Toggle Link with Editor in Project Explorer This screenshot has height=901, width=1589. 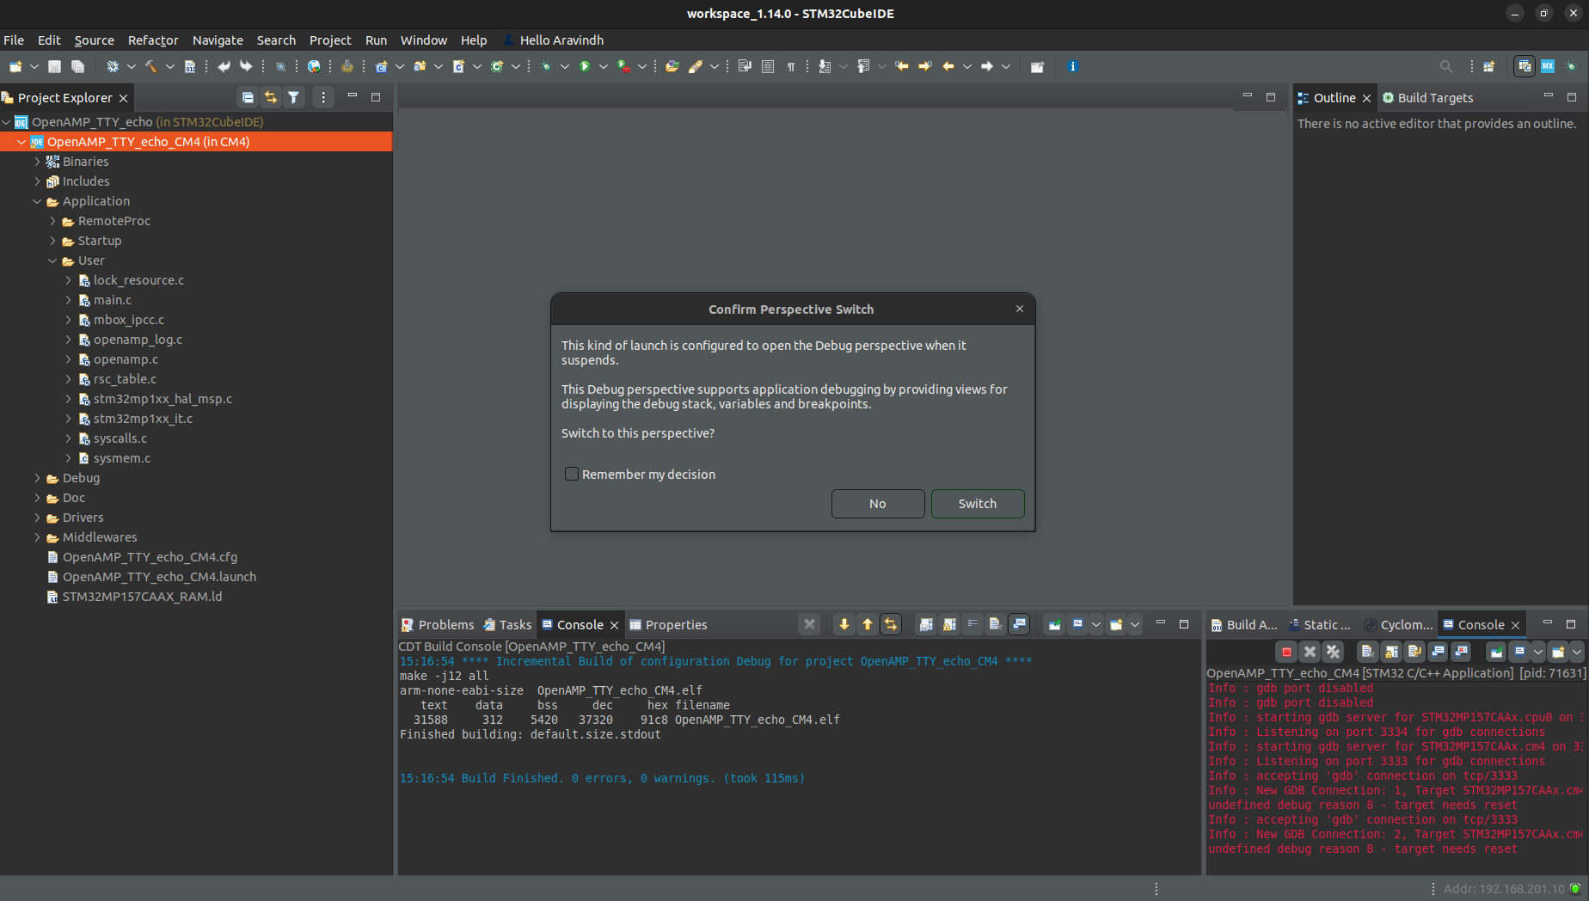coord(271,98)
